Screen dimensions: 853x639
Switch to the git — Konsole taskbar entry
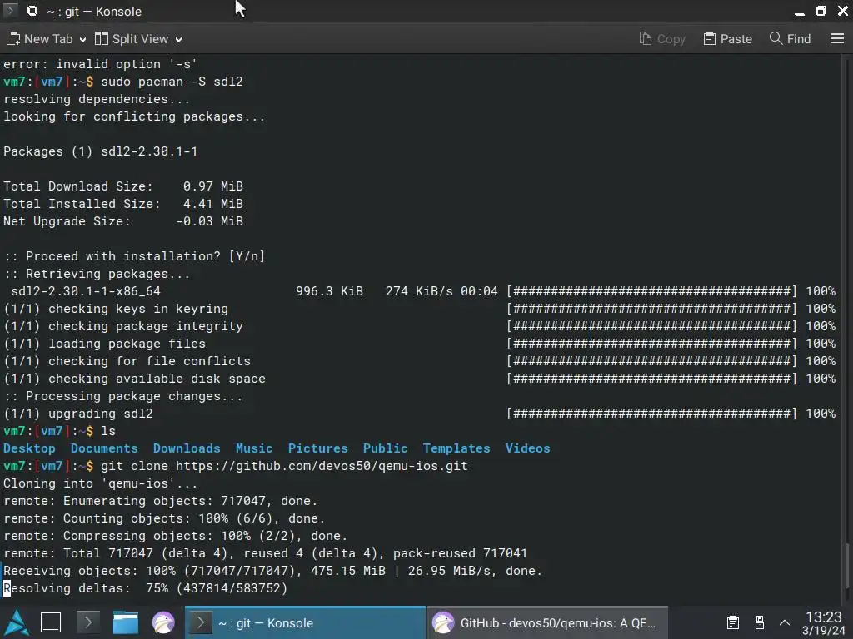point(305,622)
